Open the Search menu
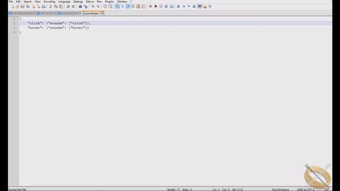Image resolution: width=340 pixels, height=191 pixels. pyautogui.click(x=28, y=2)
